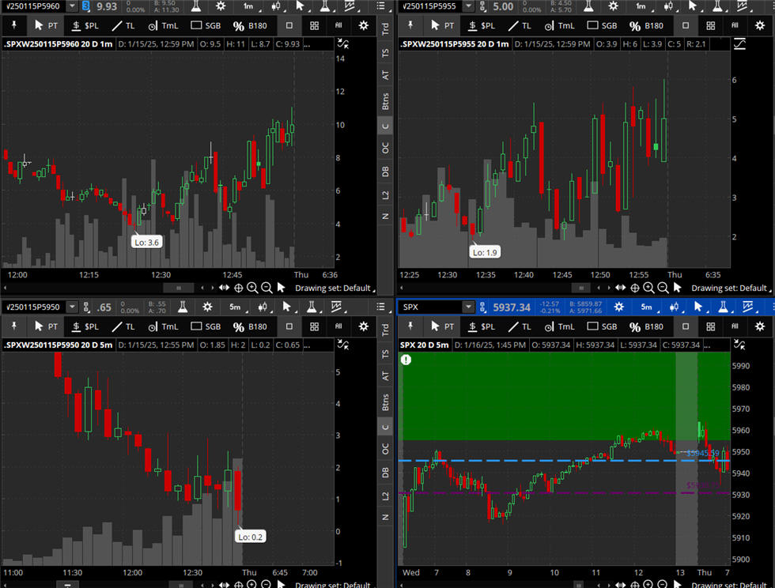Expand symbol dropdown next to SPX
The image size is (775, 588).
tap(468, 307)
